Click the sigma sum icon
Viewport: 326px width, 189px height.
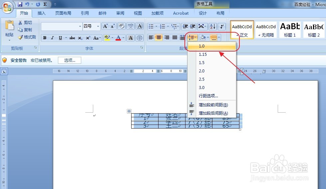(45, 4)
